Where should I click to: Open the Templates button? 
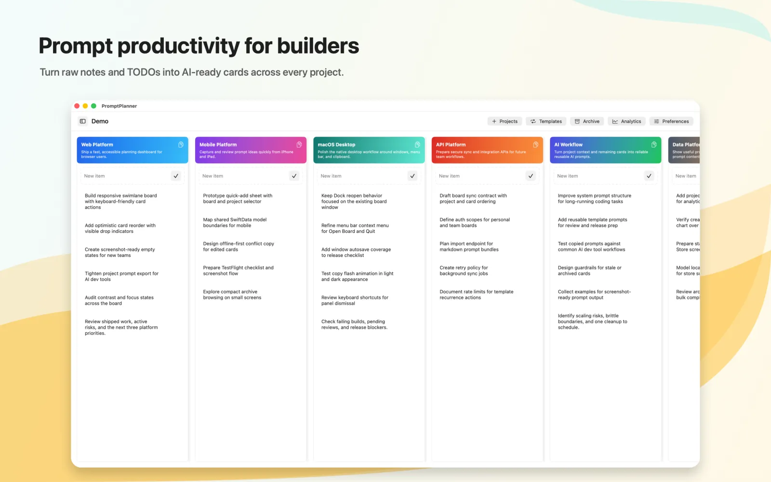546,121
